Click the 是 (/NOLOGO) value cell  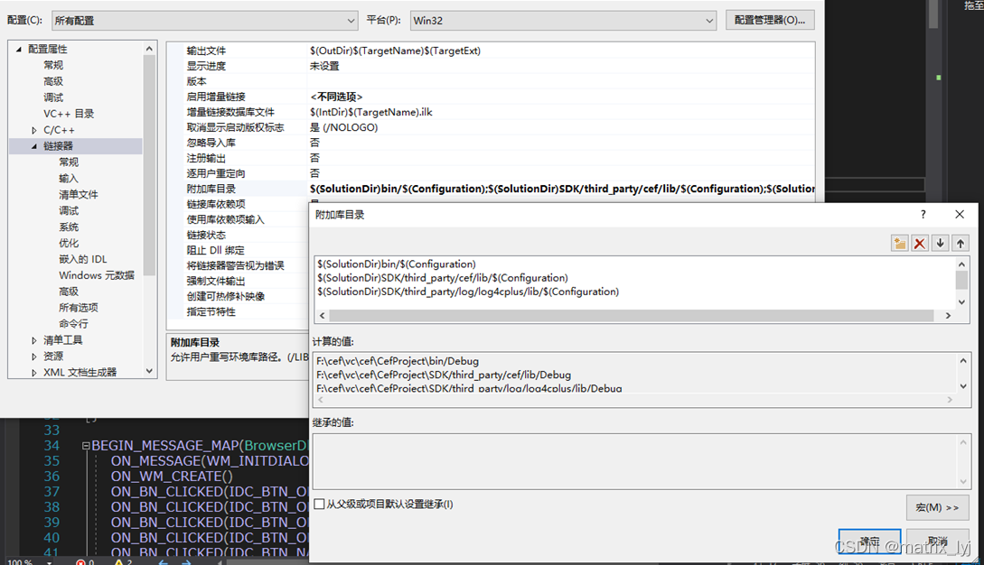tap(560, 127)
